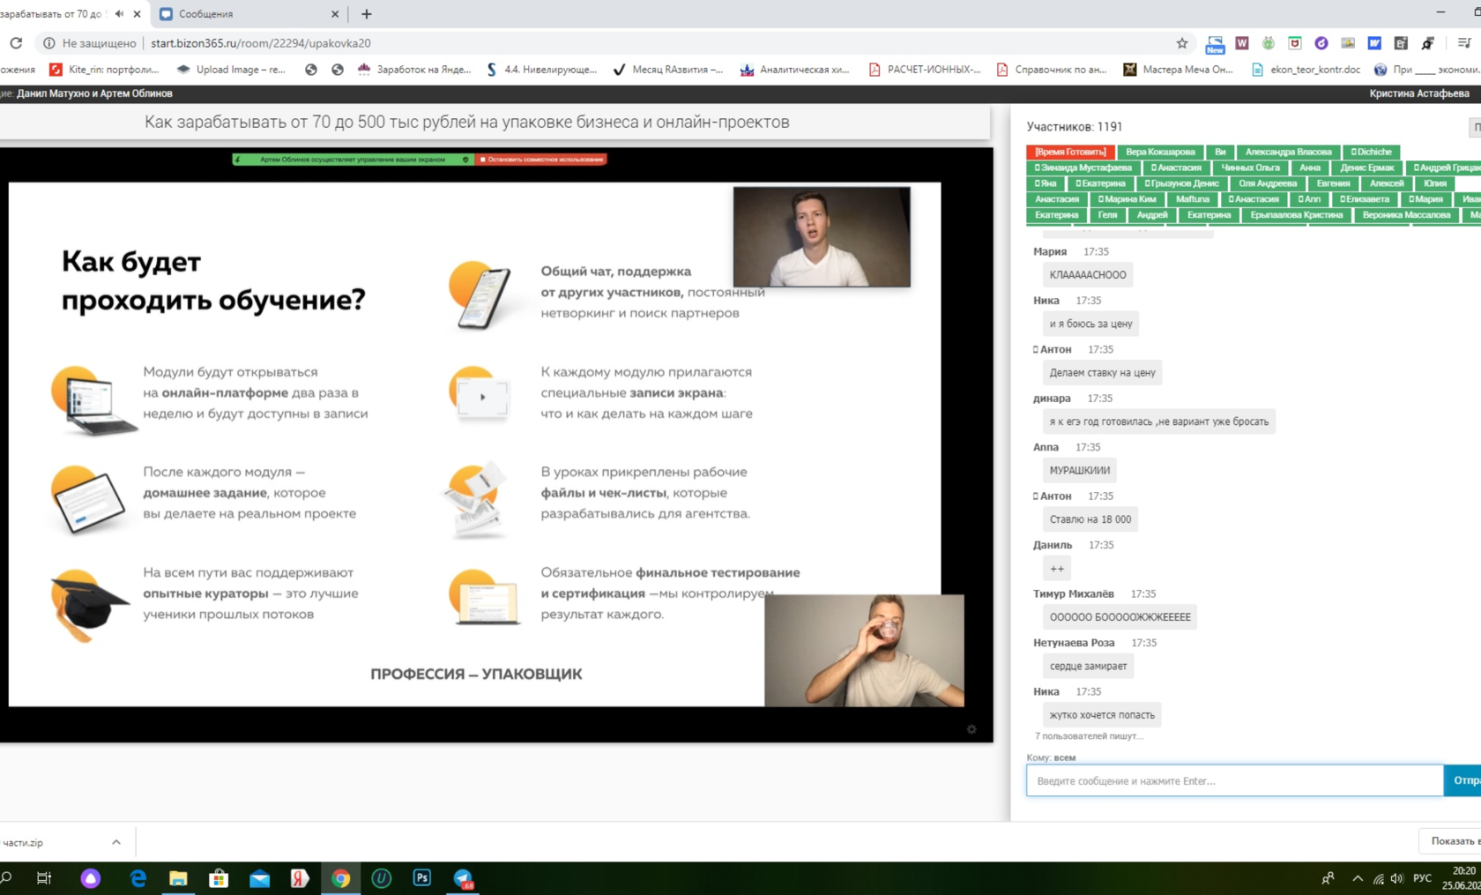Adjust the system volume speaker icon
The height and width of the screenshot is (895, 1481).
pos(1397,878)
